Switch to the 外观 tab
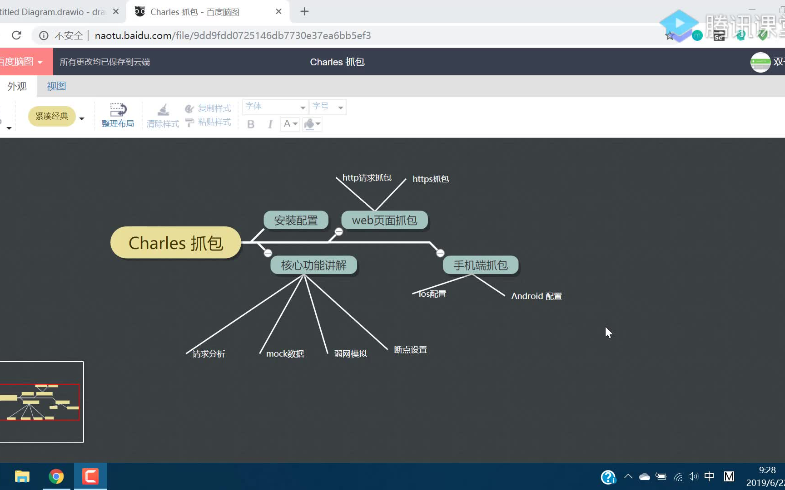This screenshot has width=785, height=490. (17, 86)
